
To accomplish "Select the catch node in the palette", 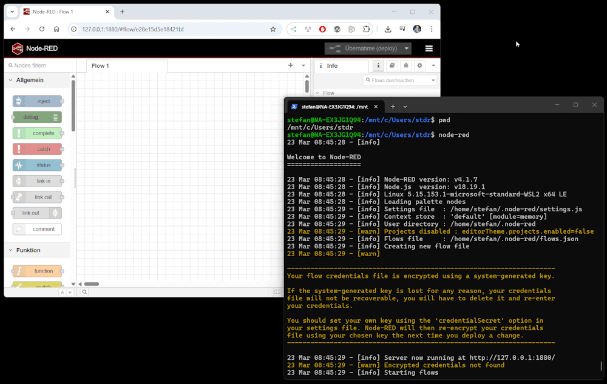I will [38, 148].
